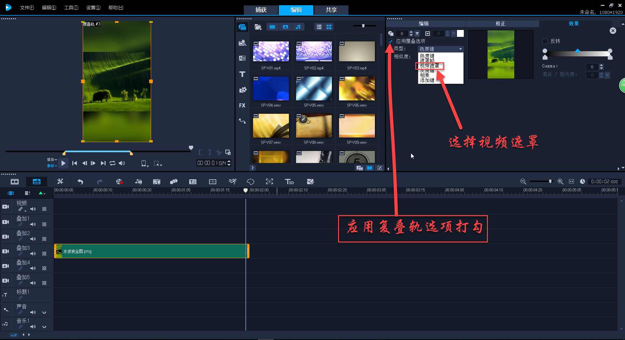625x340 pixels.
Task: Toggle repeat playback
Action: click(112, 163)
